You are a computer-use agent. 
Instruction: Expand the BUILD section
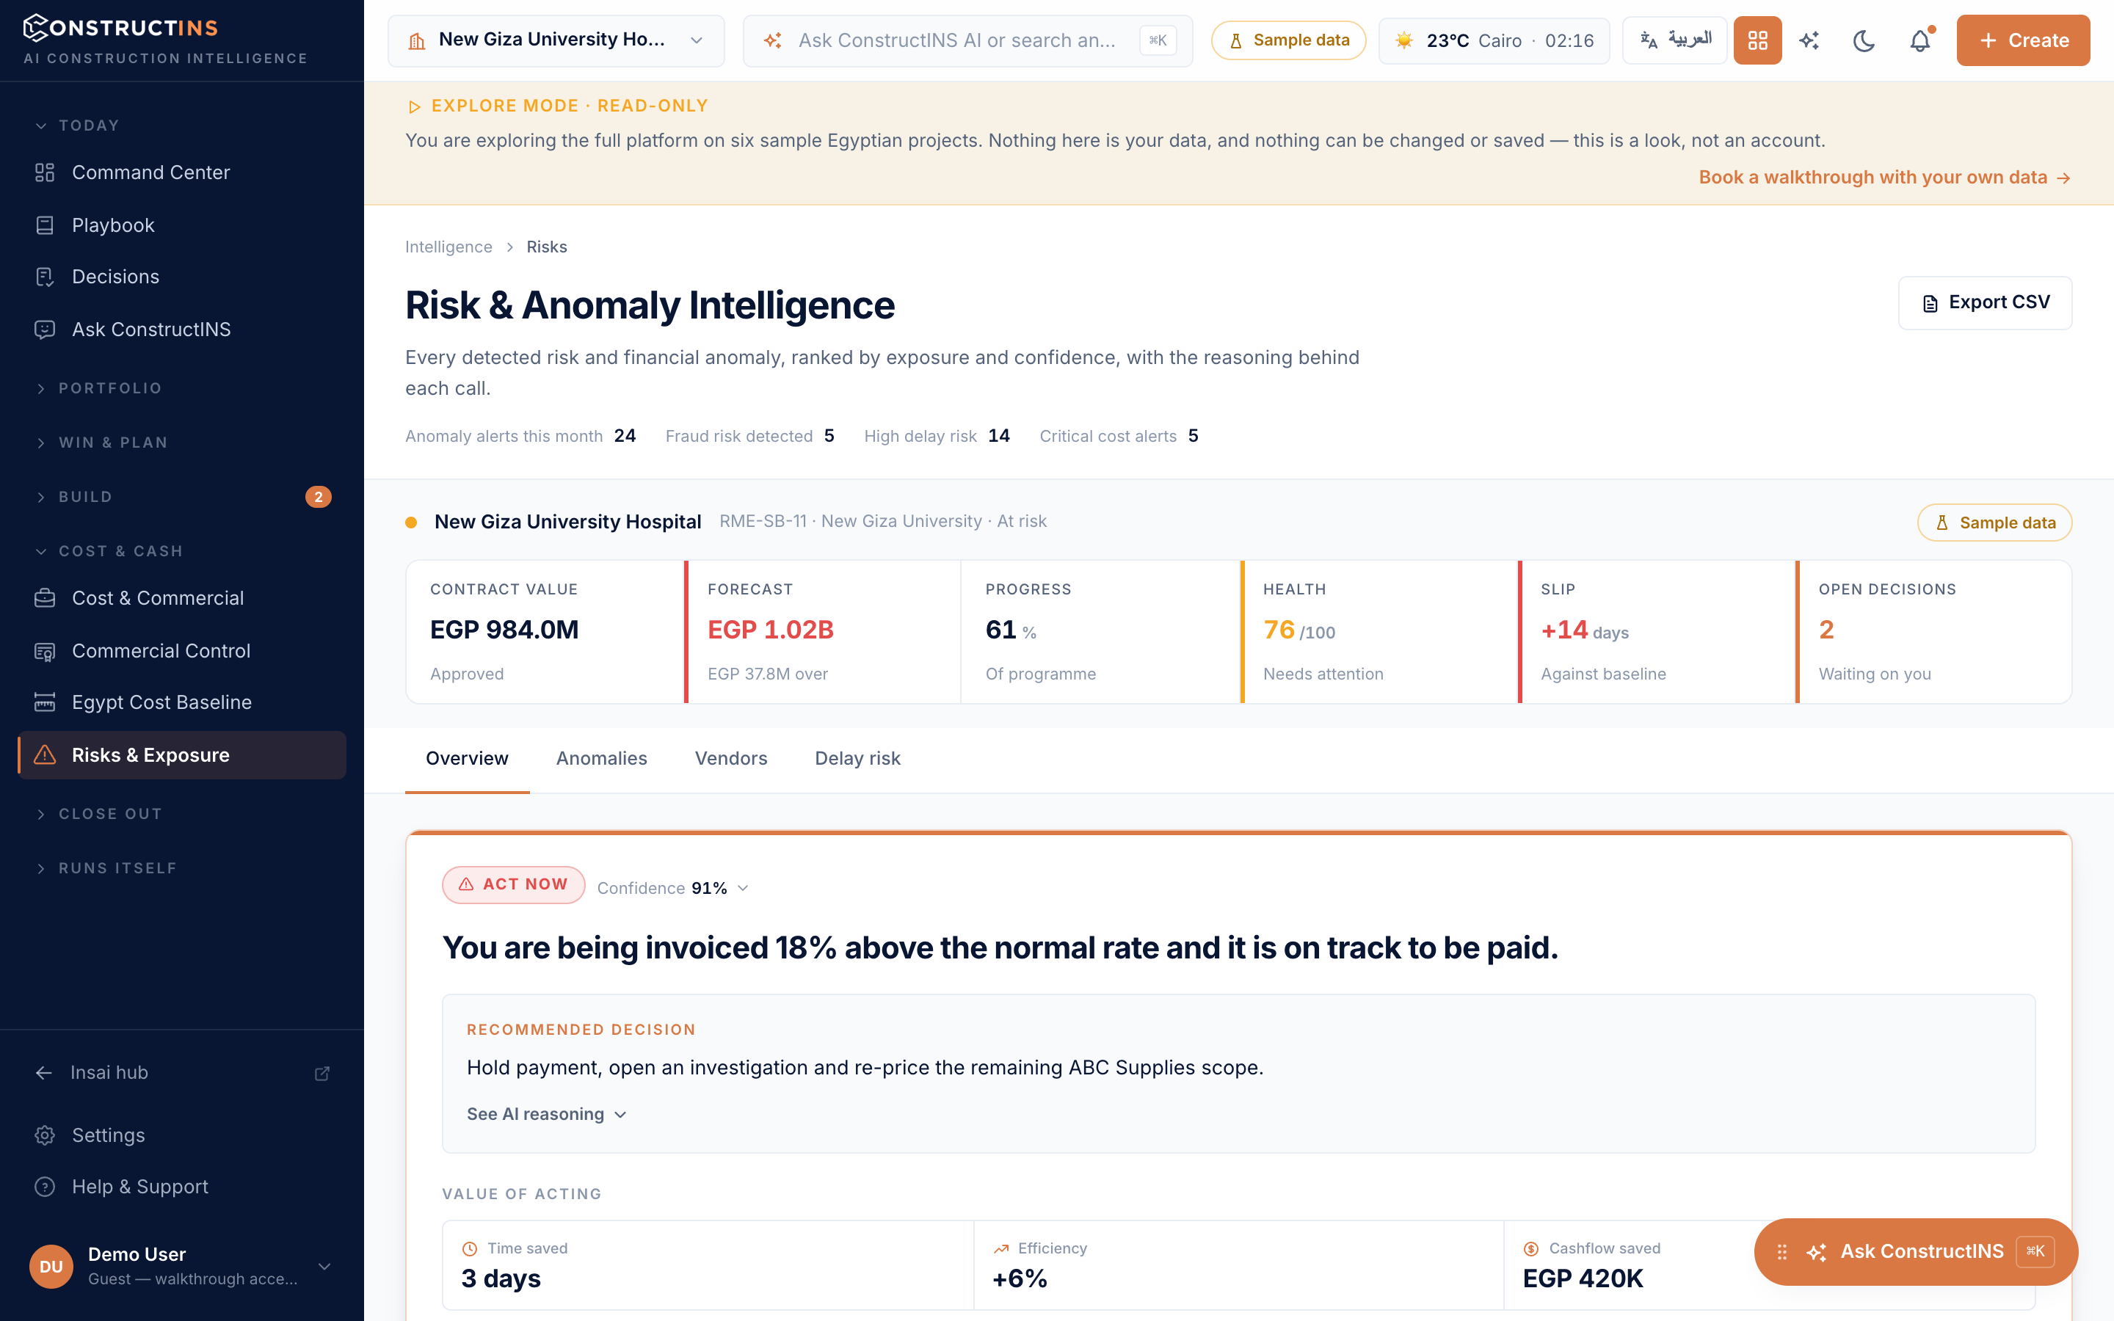coord(182,496)
